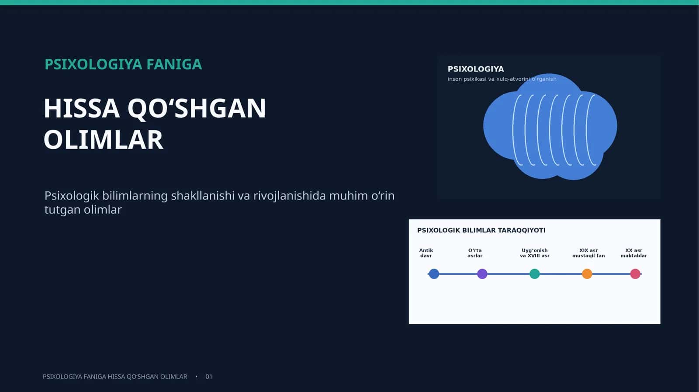Click the inson psixikasi caption text
Viewport: 699px width, 392px height.
click(x=502, y=79)
